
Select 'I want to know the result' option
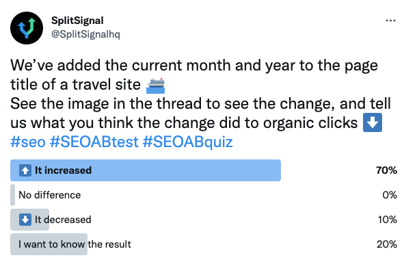coord(204,244)
